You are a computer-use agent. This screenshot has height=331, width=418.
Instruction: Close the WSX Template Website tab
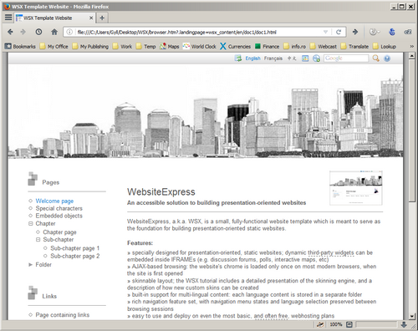(x=91, y=18)
